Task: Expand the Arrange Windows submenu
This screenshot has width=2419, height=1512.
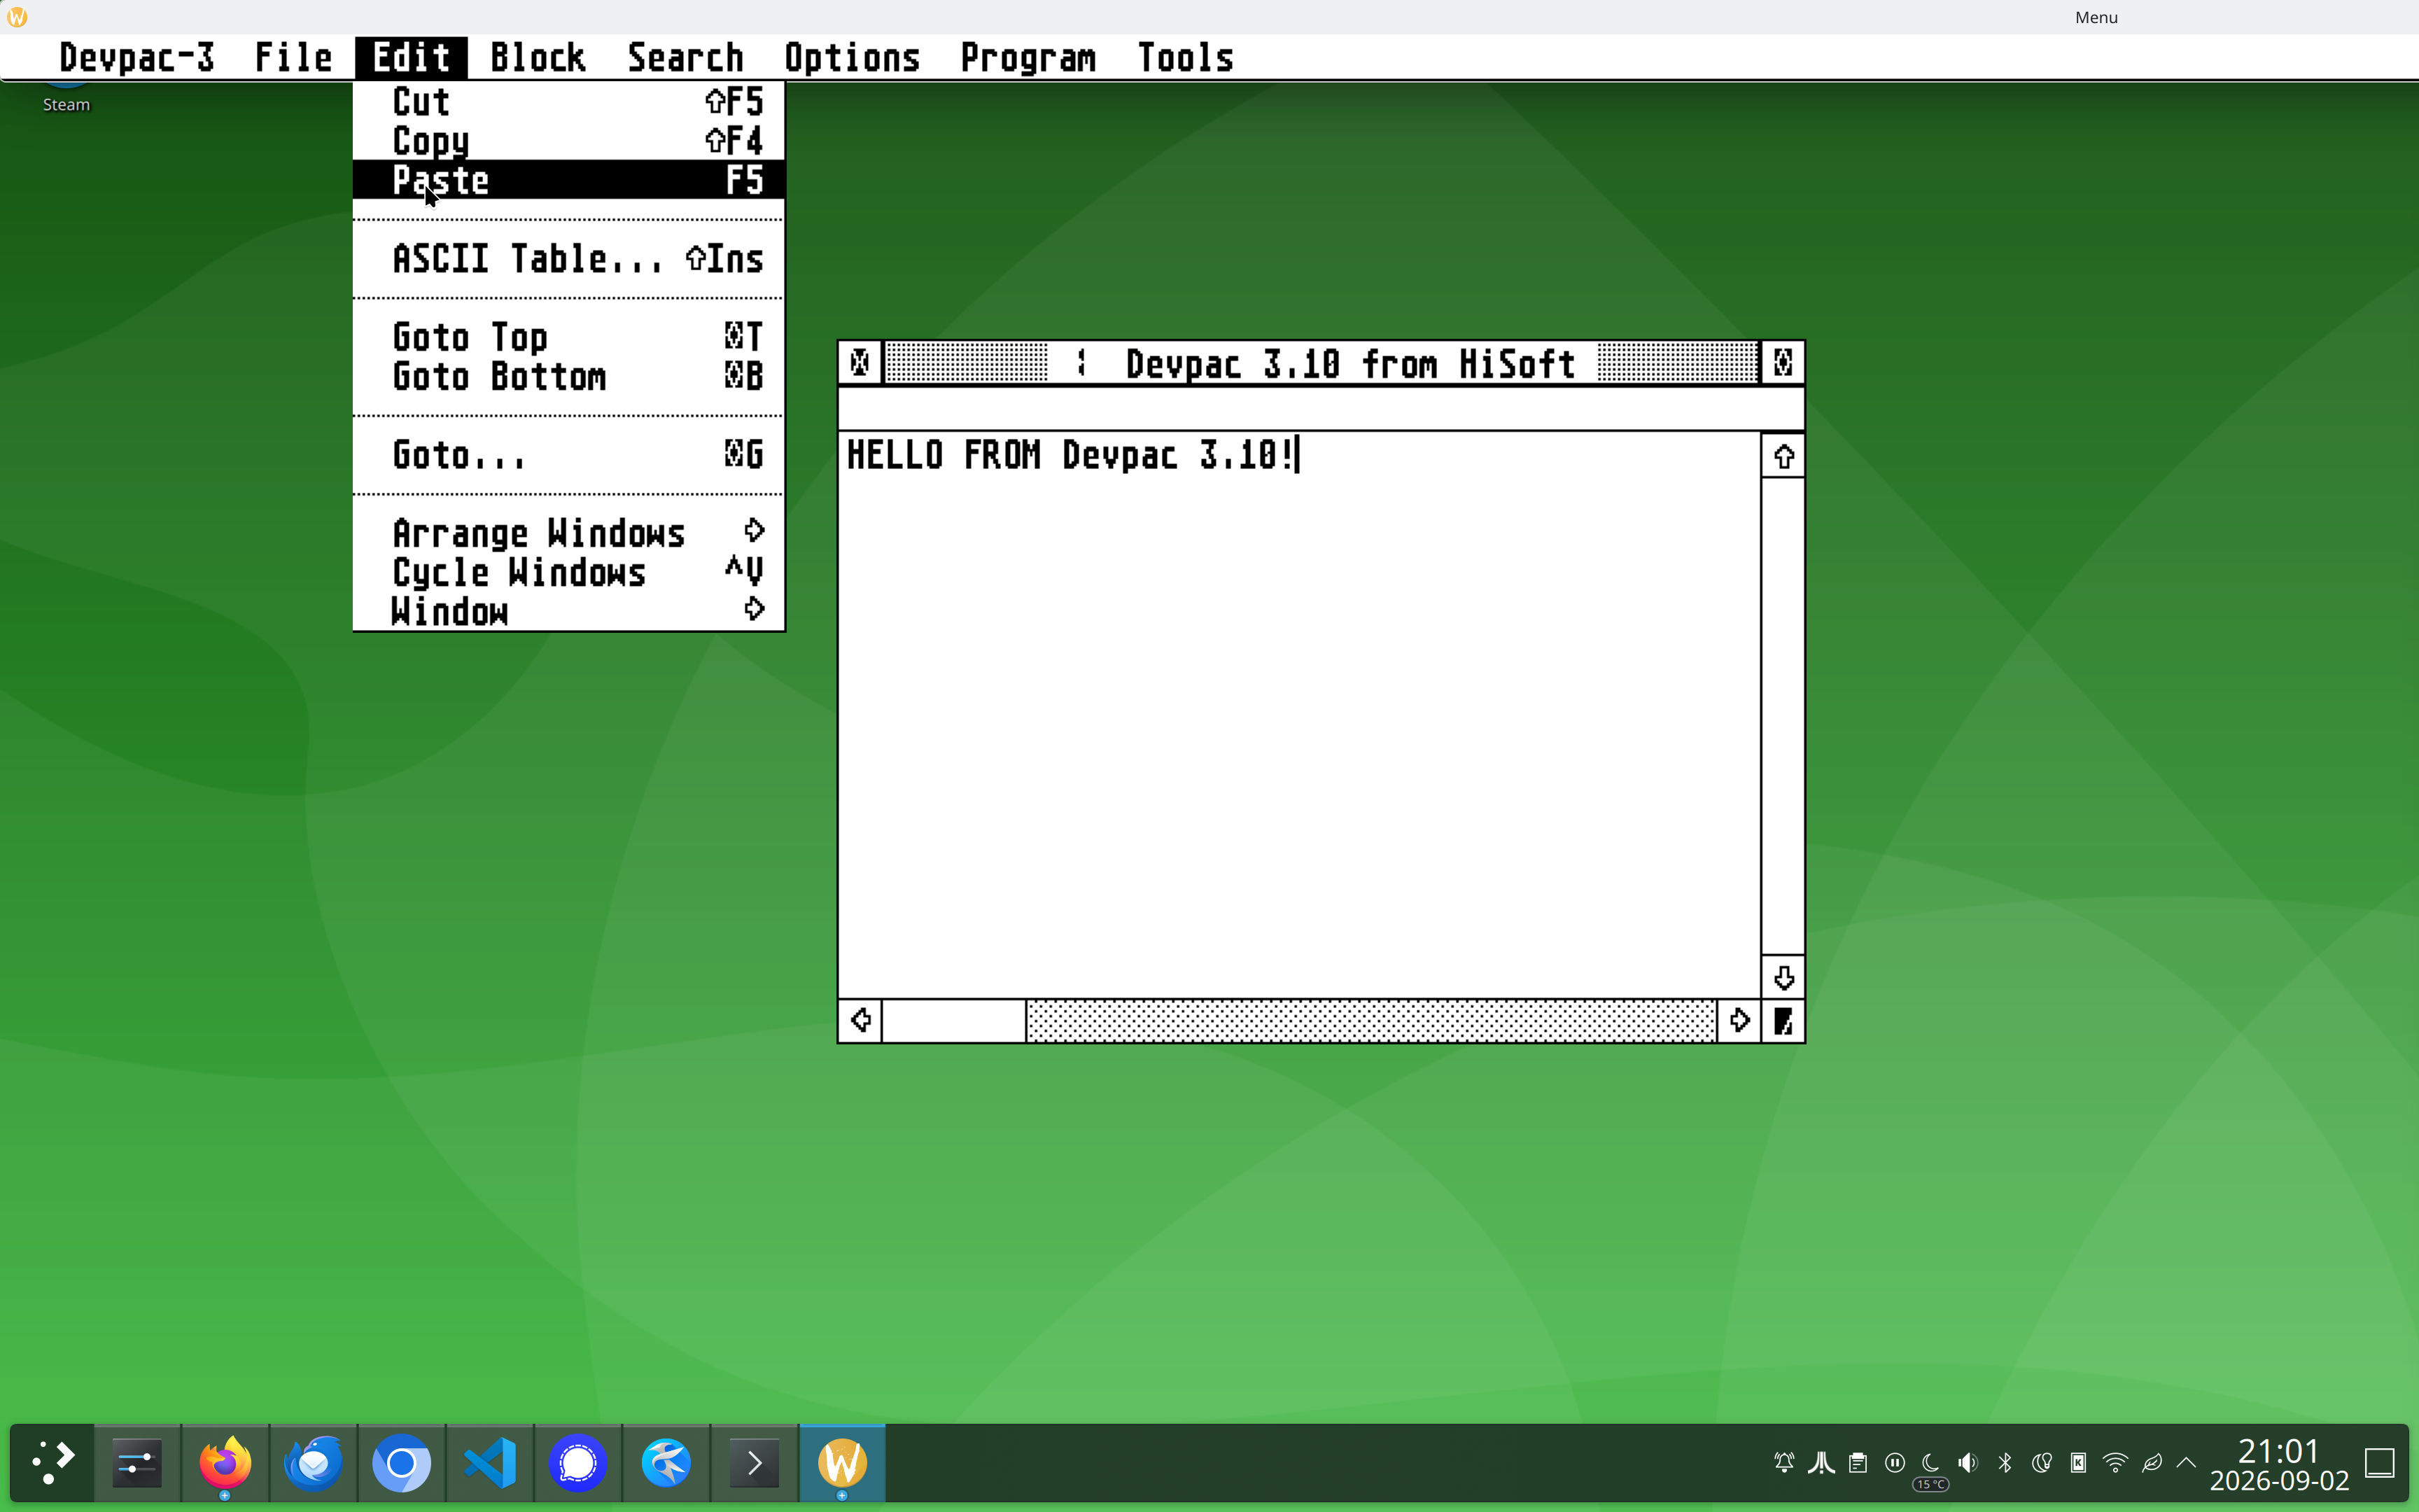Action: pos(568,533)
